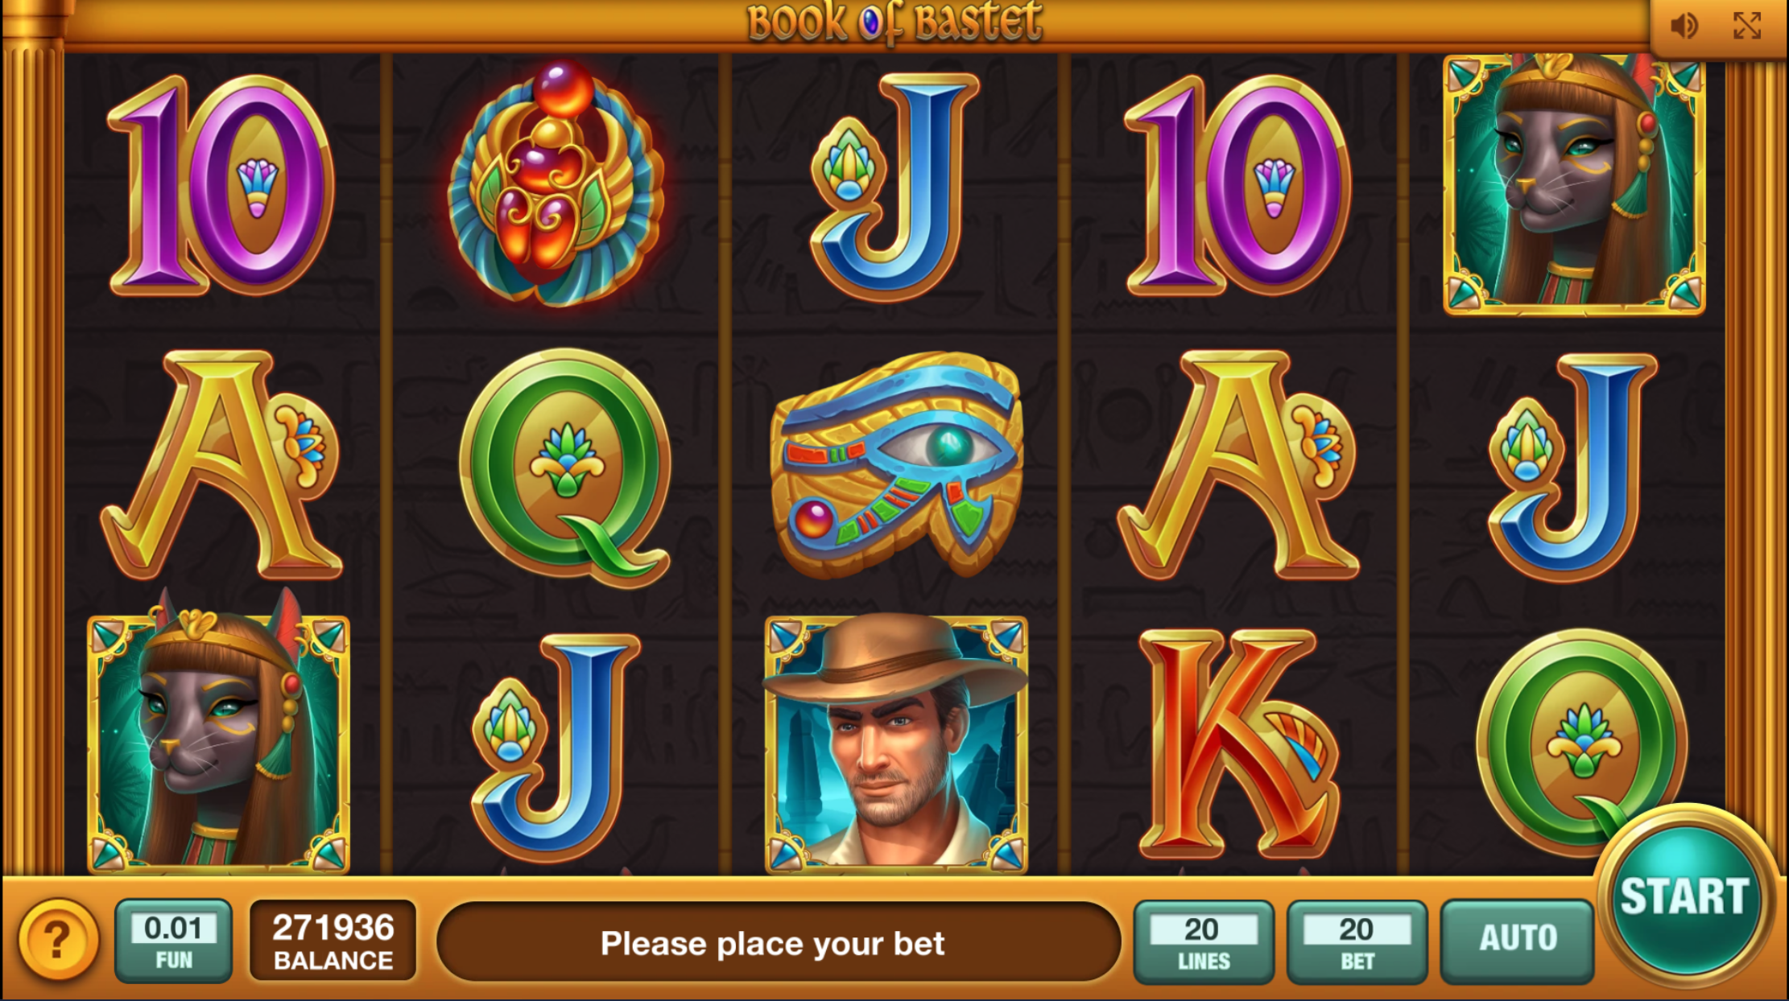Change the 20 BET amount

click(1357, 941)
